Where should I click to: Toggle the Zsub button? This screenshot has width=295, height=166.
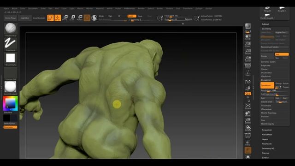pyautogui.click(x=140, y=16)
